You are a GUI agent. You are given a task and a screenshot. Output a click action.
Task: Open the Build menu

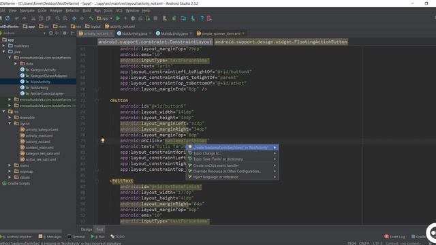pyautogui.click(x=87, y=11)
